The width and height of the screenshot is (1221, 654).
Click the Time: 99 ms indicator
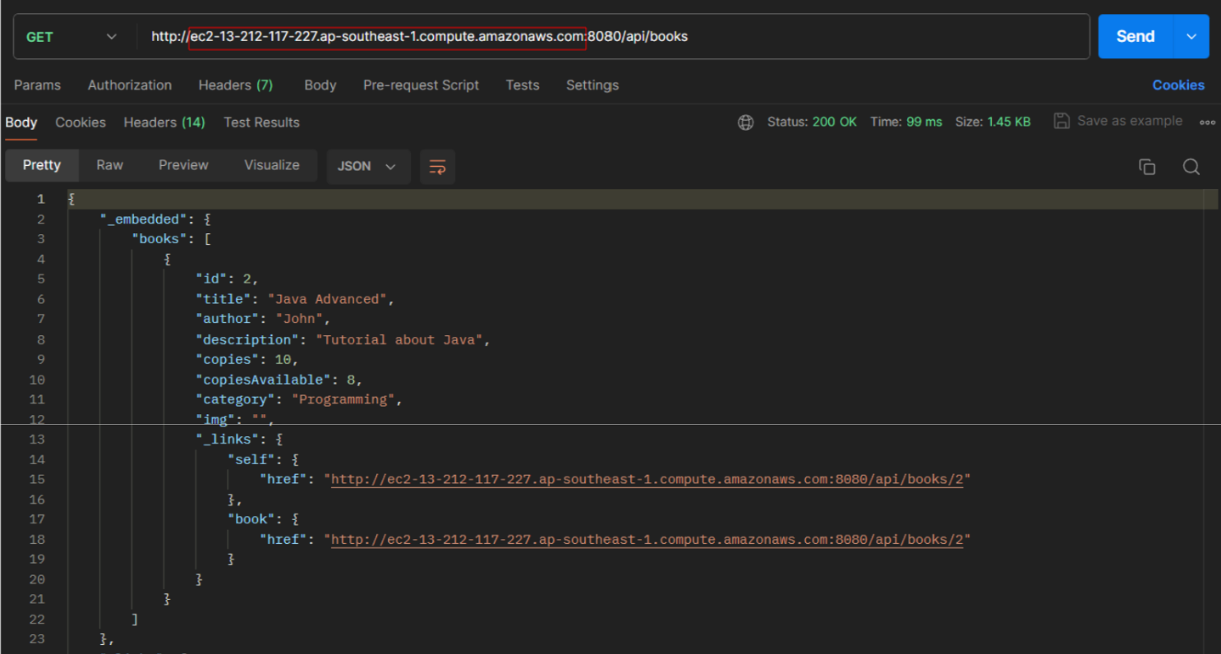coord(906,122)
